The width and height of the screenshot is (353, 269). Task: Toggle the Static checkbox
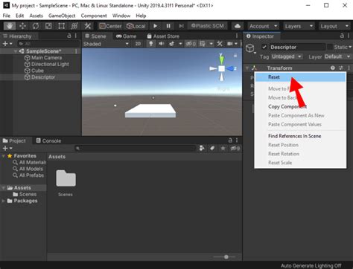click(x=330, y=47)
